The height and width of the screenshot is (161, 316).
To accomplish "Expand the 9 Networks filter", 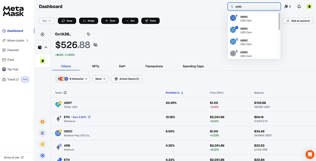I will 73,79.
